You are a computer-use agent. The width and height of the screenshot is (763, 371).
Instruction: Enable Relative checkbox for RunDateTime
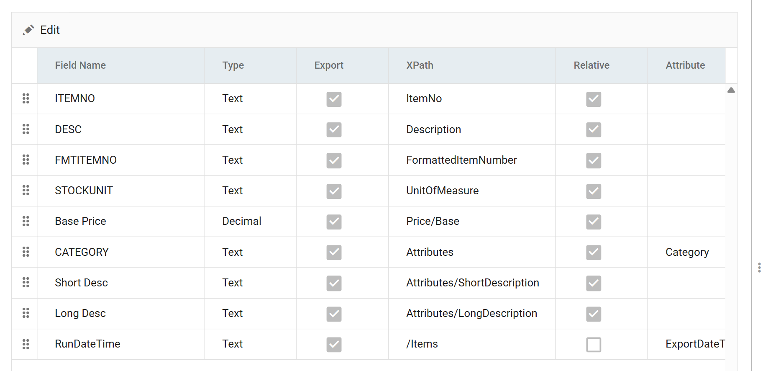click(x=594, y=345)
